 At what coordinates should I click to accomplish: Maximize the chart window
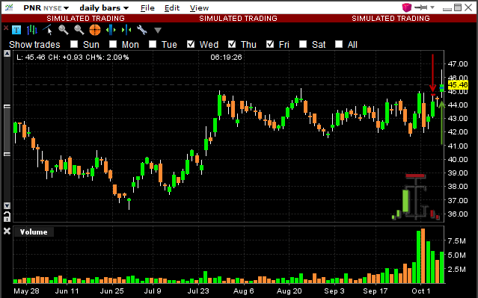[458, 7]
